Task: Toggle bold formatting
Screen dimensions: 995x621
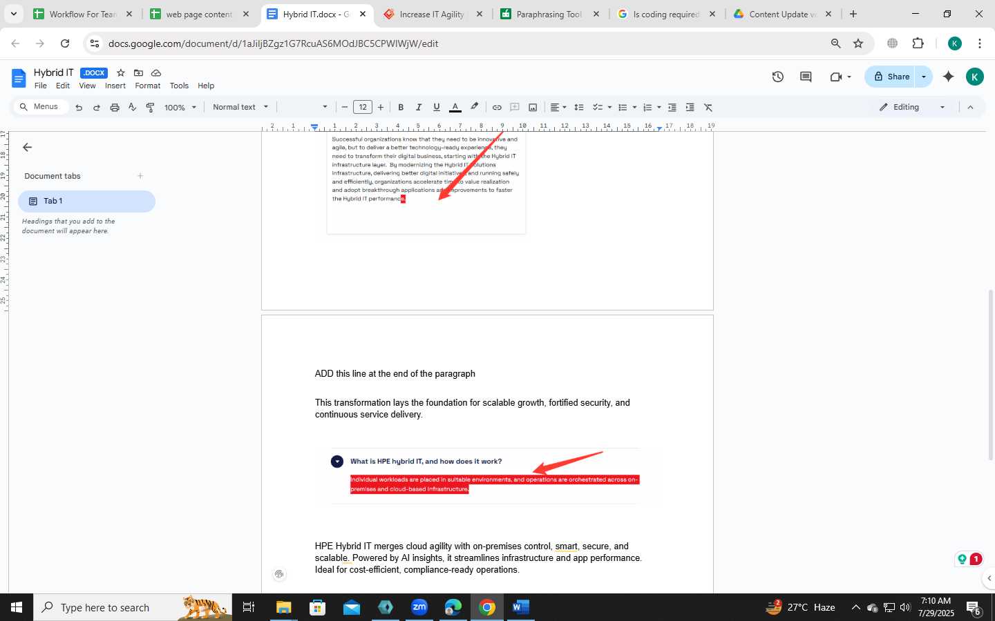Action: click(401, 107)
